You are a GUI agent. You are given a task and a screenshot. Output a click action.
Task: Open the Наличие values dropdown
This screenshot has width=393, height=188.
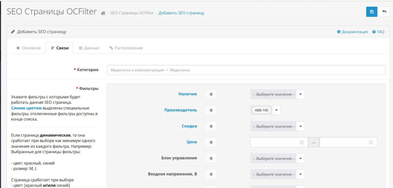[x=277, y=94]
